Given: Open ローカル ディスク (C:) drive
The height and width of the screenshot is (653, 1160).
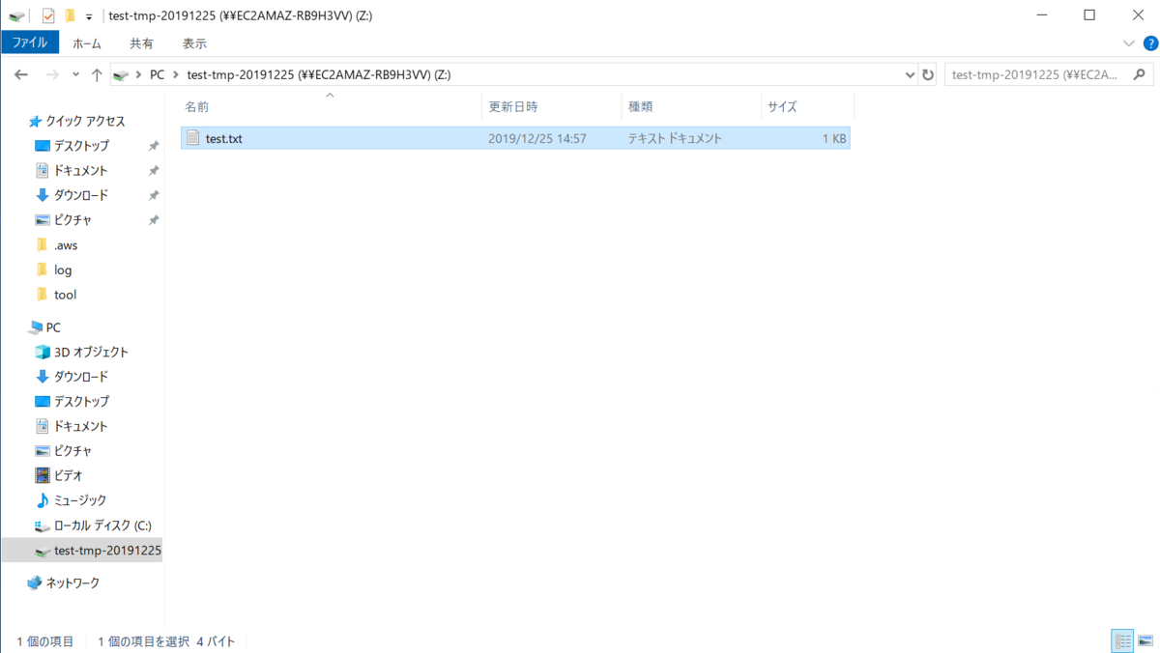Looking at the screenshot, I should coord(102,525).
